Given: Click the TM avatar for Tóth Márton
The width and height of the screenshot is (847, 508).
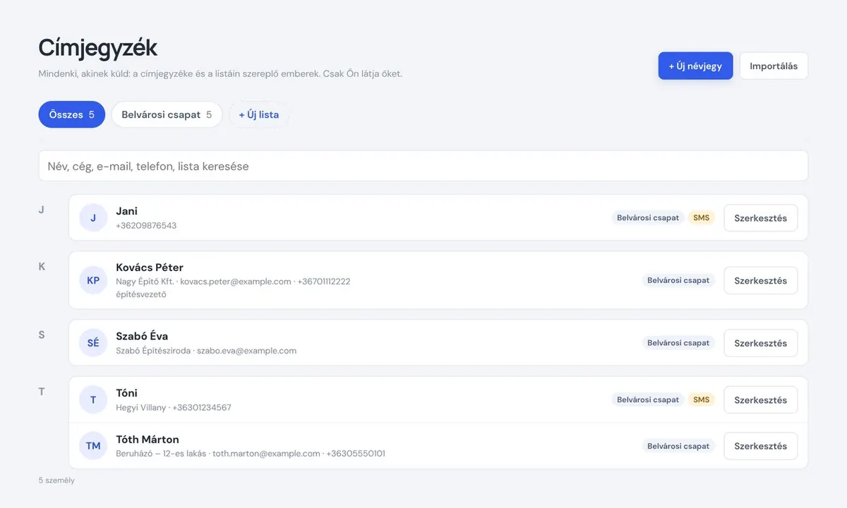Looking at the screenshot, I should coord(93,446).
